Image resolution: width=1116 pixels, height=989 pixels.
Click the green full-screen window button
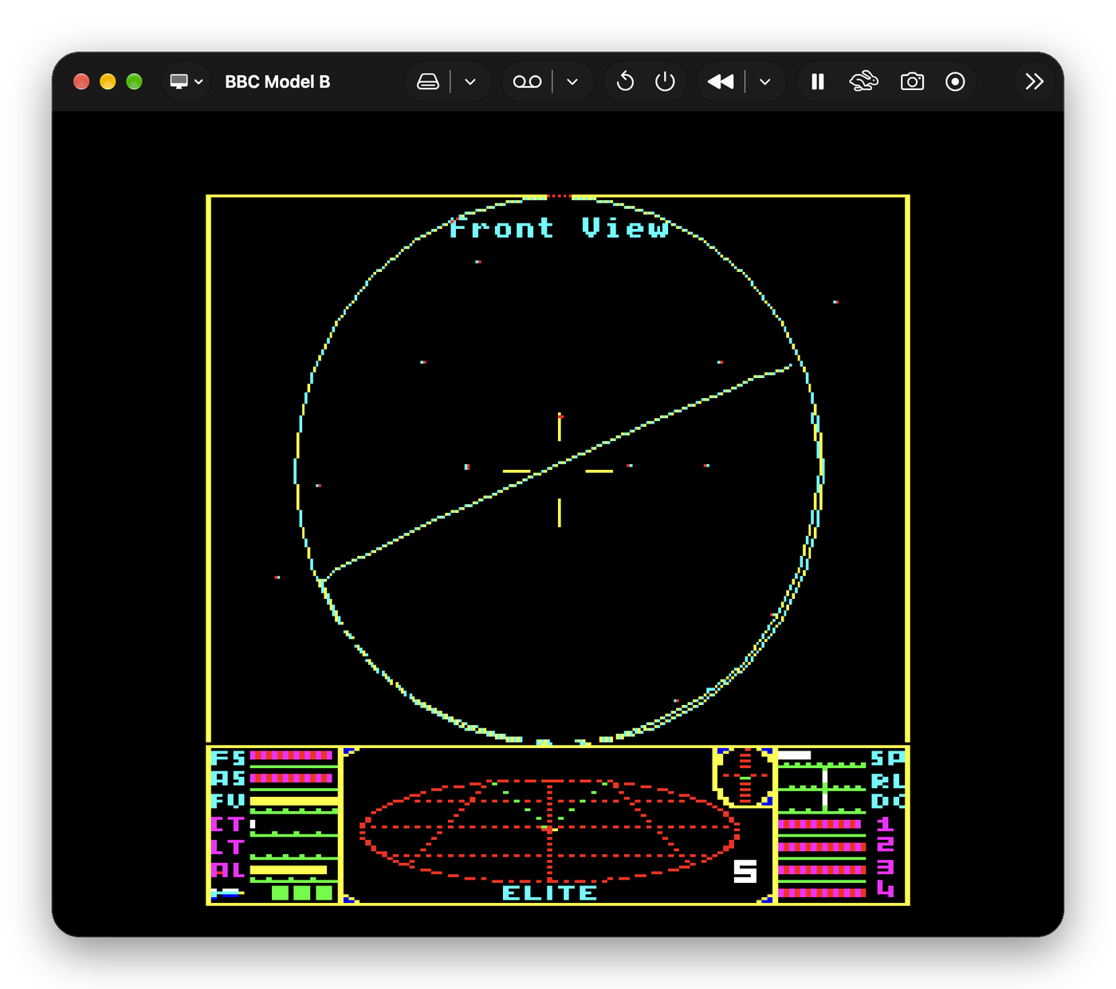(134, 81)
